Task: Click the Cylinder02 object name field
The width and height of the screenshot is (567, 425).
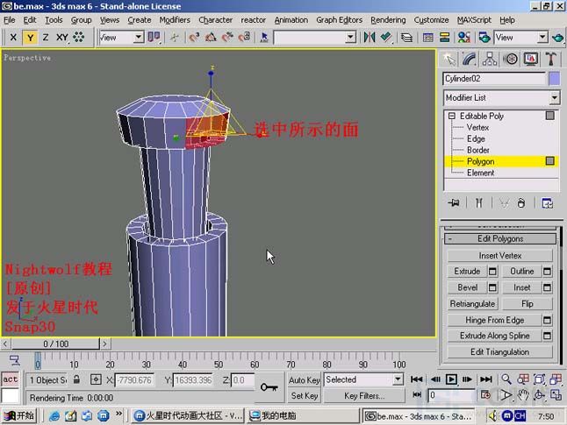Action: pos(494,79)
